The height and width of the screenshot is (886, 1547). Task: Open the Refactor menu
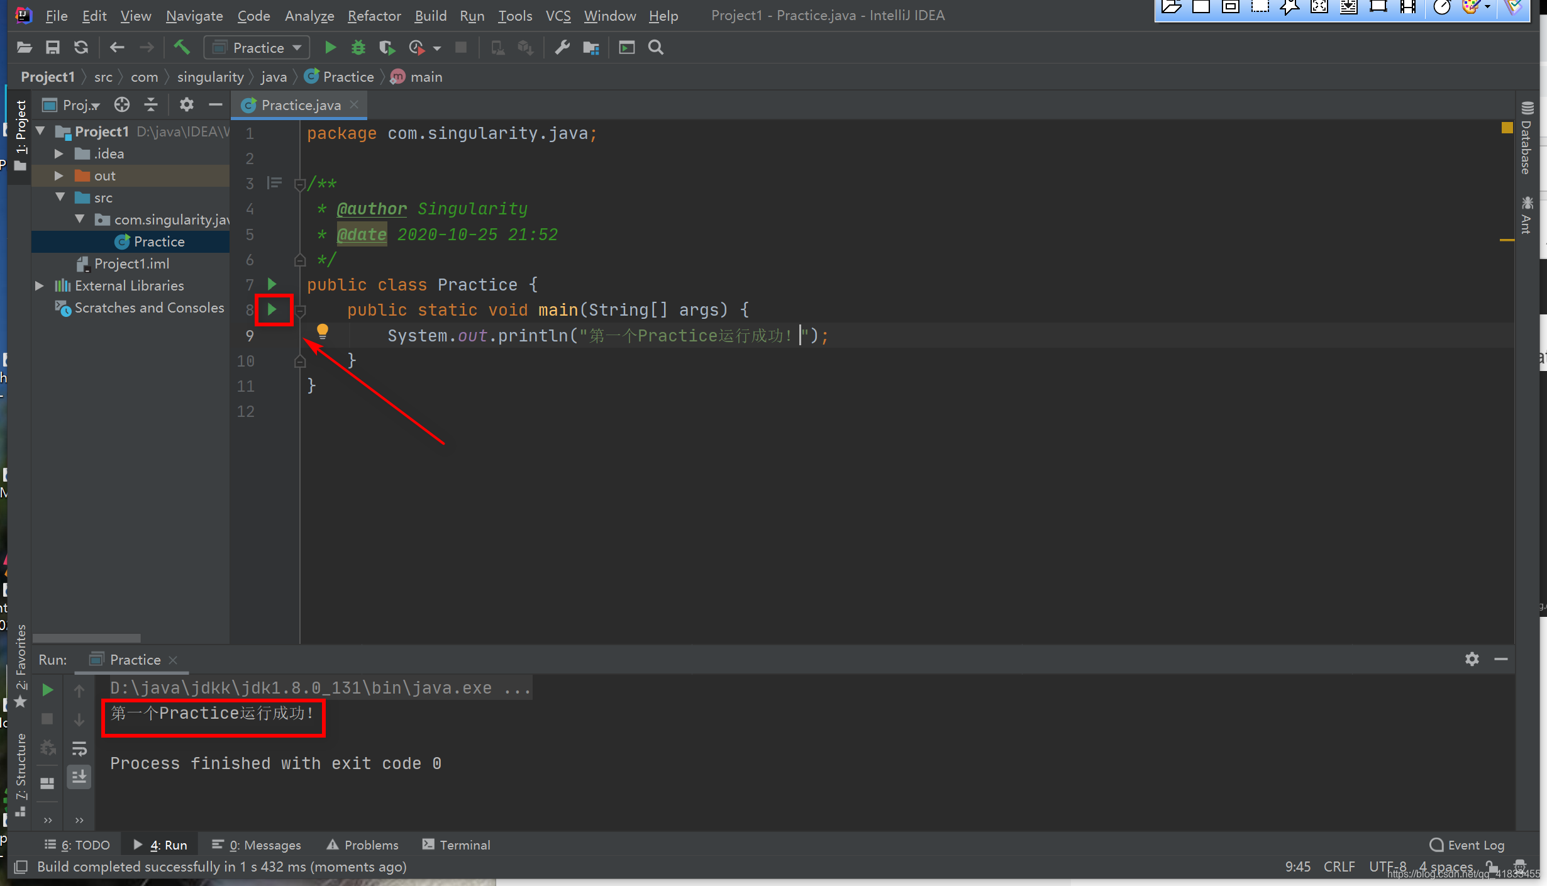tap(374, 16)
